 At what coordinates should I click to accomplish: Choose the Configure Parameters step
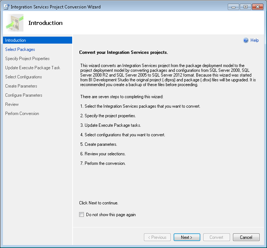pos(24,95)
